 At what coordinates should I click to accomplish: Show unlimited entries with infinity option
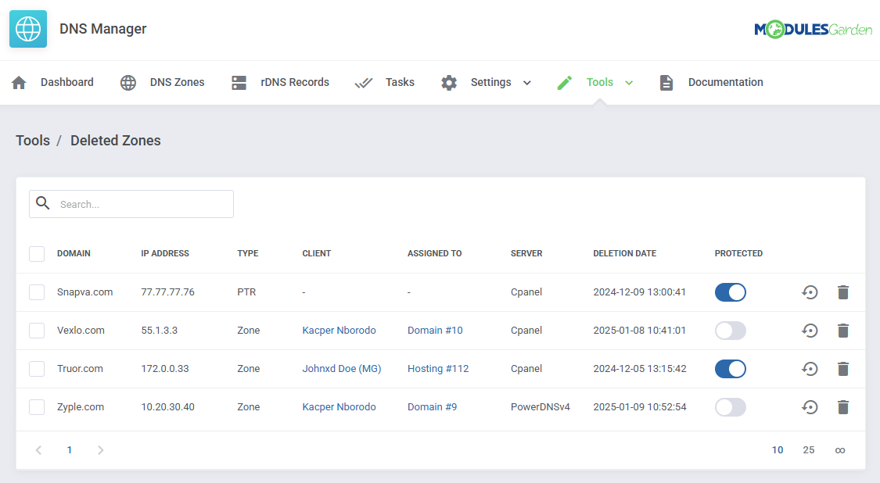[839, 450]
